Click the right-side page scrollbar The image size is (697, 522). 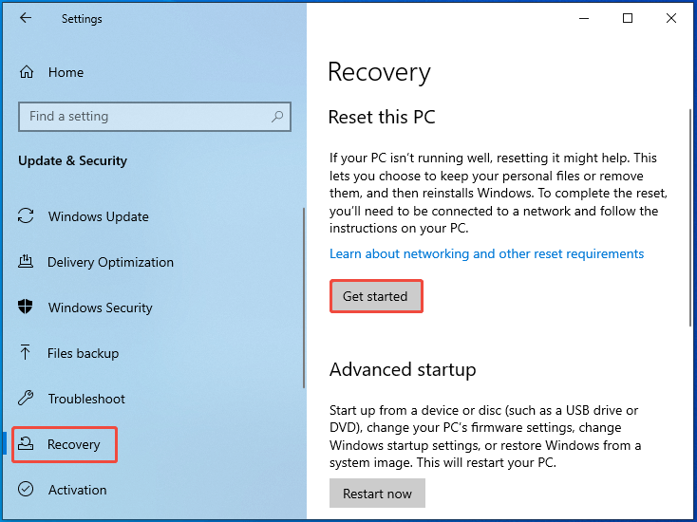690,217
